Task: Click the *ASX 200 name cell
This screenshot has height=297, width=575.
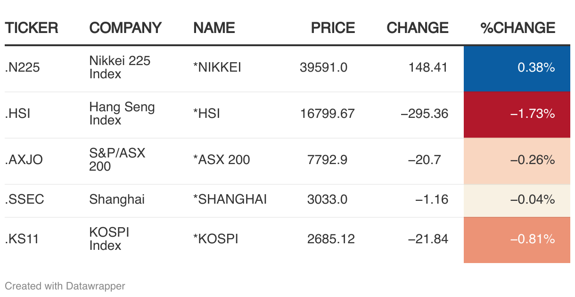Action: [222, 160]
